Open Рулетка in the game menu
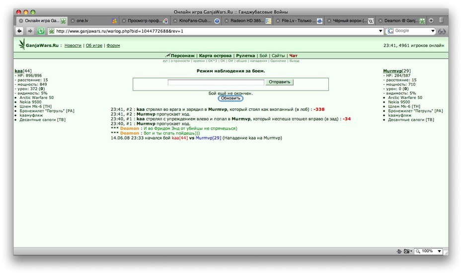 pos(245,56)
